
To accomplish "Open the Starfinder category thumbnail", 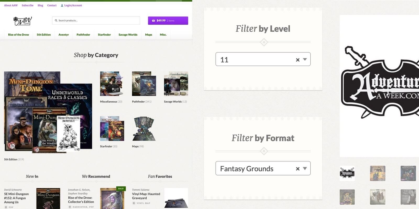I will (x=112, y=129).
